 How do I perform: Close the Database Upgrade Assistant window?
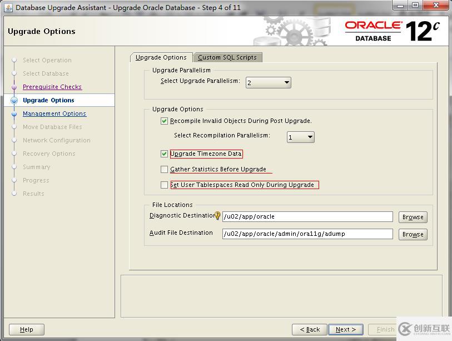coord(436,6)
